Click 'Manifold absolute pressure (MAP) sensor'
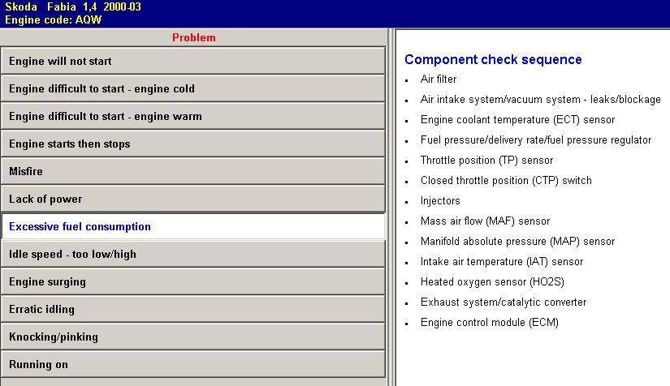Viewport: 670px width, 386px height. [517, 241]
